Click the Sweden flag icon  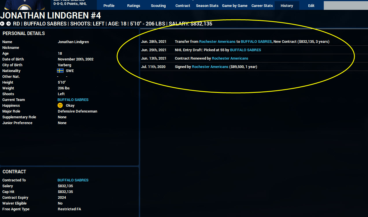pyautogui.click(x=60, y=71)
